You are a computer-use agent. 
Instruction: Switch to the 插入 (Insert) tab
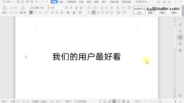[x=62, y=2]
